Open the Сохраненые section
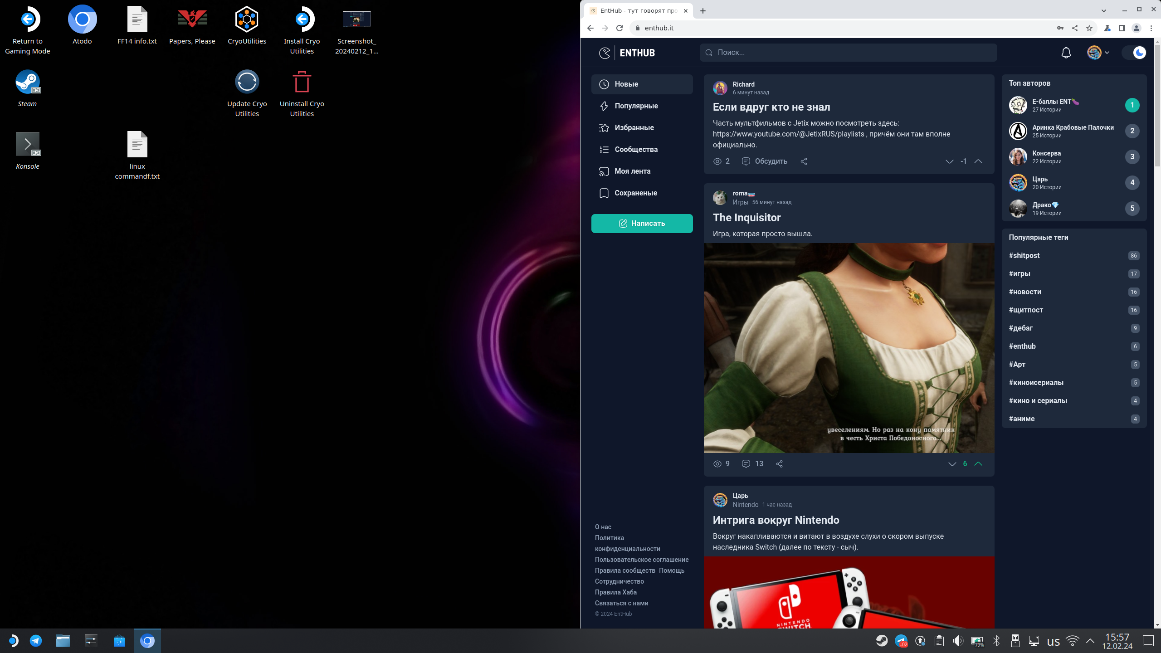 [642, 193]
